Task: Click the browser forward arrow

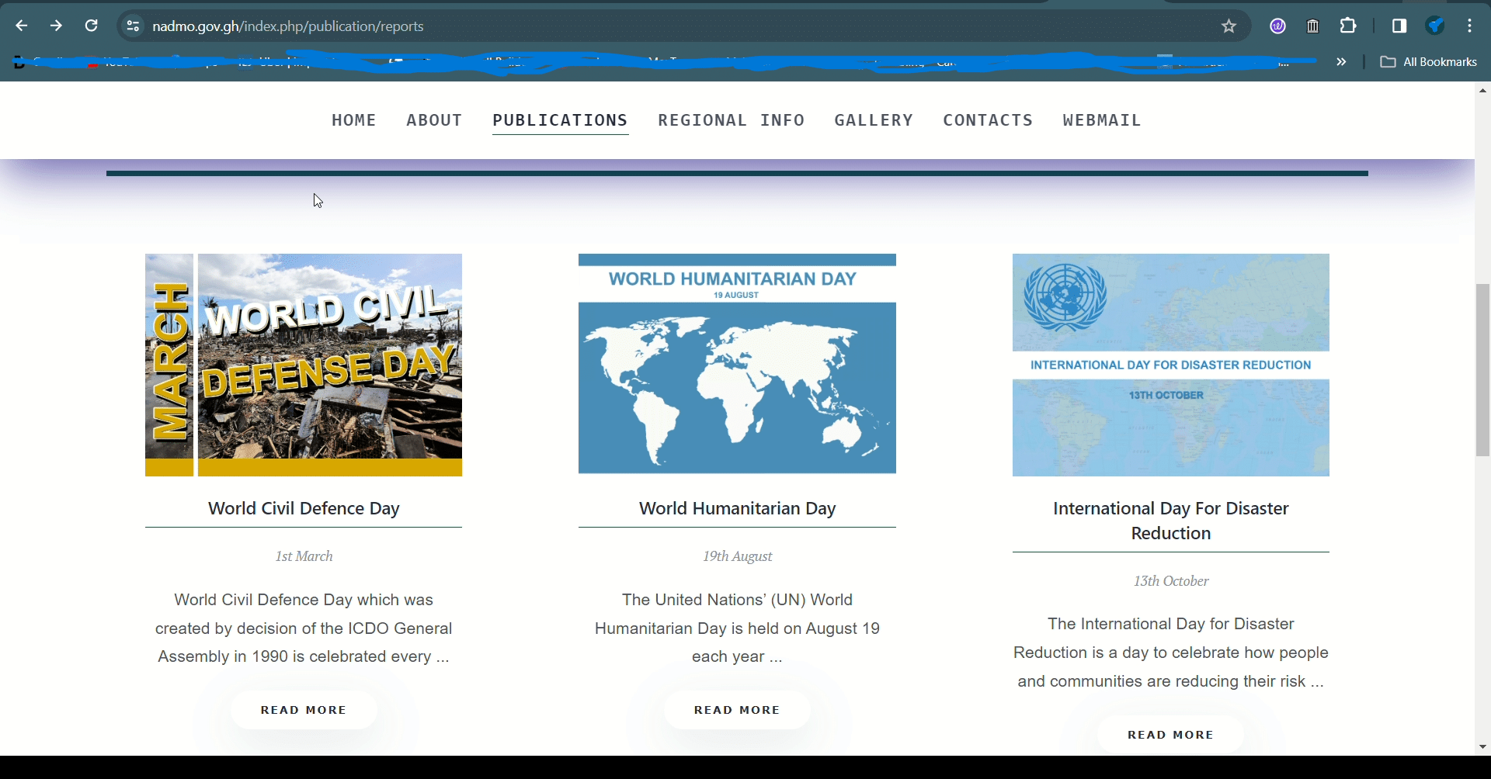Action: coord(56,26)
